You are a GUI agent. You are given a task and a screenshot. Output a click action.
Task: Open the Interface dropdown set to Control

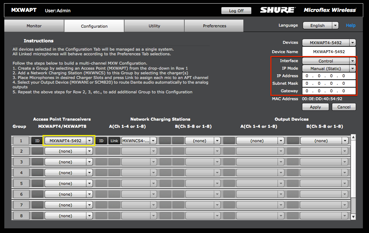point(329,61)
